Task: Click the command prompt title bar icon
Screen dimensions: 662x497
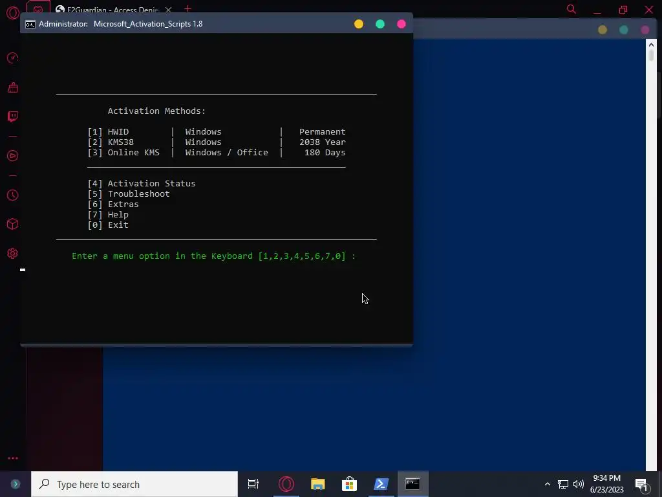Action: [30, 24]
